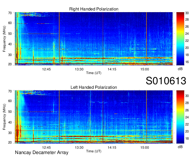Click the 14:15 tick label on top plot
Image resolution: width=192 pixels, height=156 pixels.
coord(112,69)
